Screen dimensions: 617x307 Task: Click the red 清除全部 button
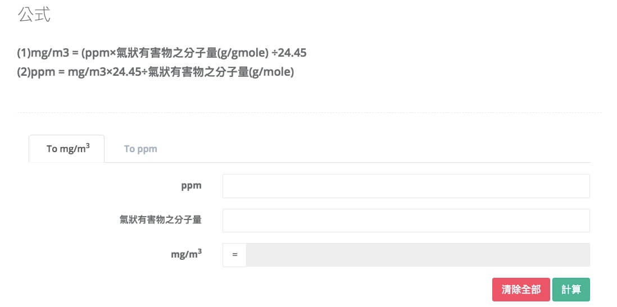521,290
